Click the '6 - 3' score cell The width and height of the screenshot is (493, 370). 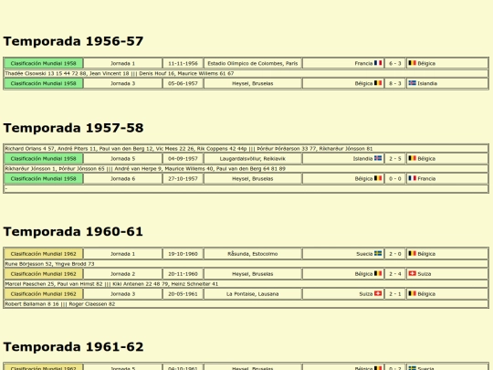click(395, 63)
